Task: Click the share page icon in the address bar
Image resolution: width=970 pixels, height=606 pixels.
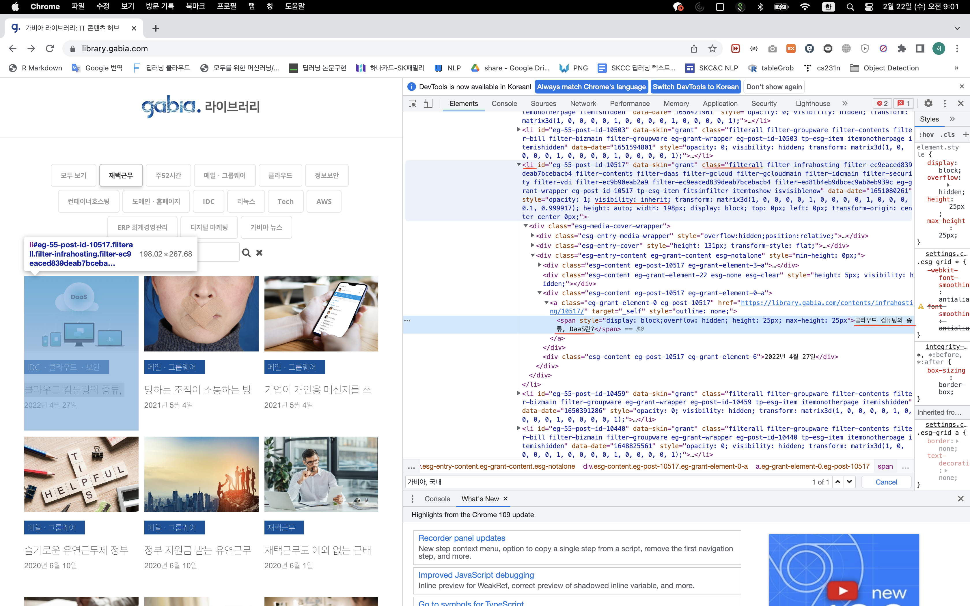Action: [x=694, y=48]
